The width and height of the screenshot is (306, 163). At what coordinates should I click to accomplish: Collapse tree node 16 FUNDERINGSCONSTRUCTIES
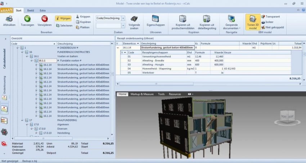22,52
